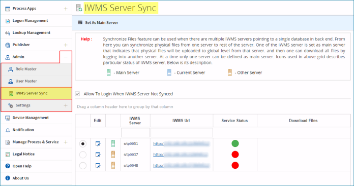Click the Open Help question icon
The width and height of the screenshot is (354, 186).
pyautogui.click(x=8, y=166)
